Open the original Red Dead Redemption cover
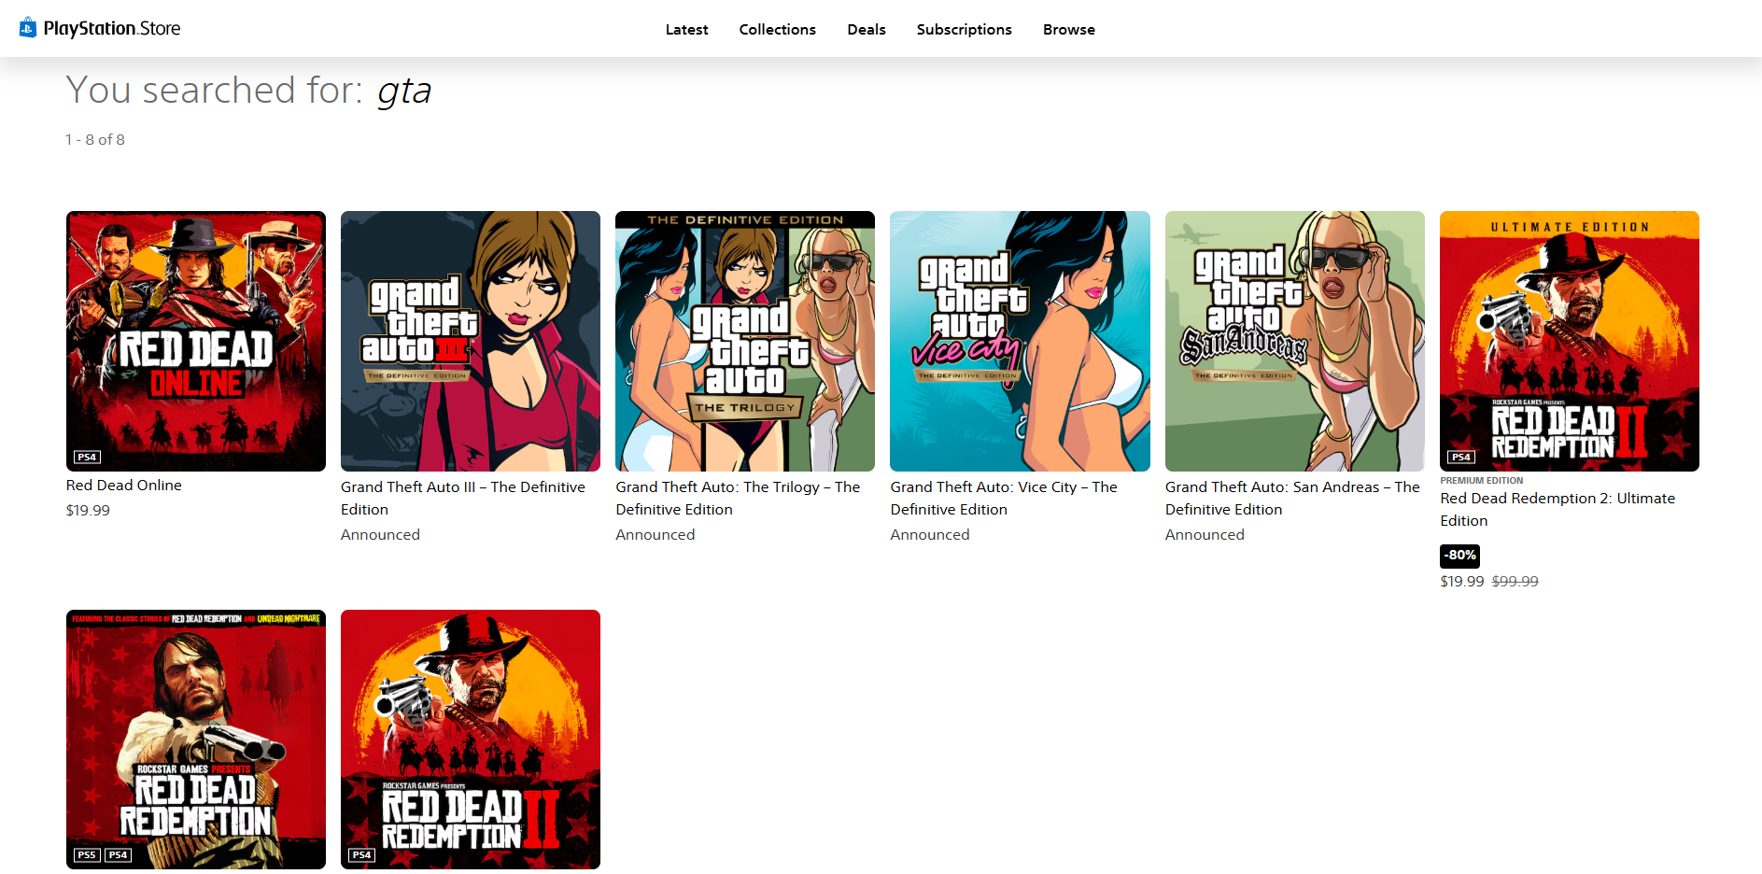Image resolution: width=1762 pixels, height=874 pixels. (x=196, y=740)
